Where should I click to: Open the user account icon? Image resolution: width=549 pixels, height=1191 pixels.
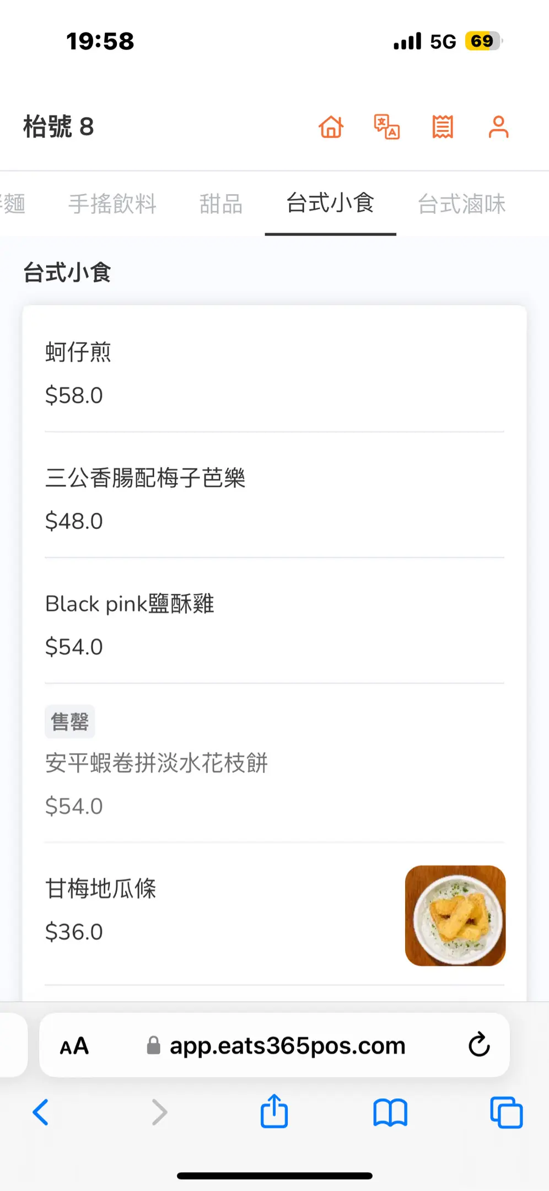498,127
